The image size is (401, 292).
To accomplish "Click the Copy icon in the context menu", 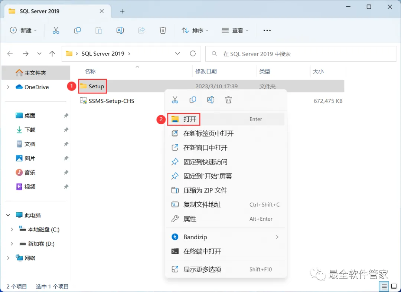I will point(193,100).
